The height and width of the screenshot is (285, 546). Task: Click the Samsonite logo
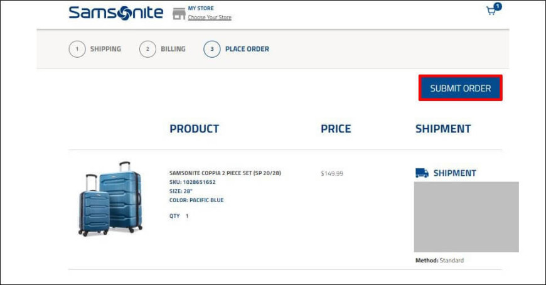pyautogui.click(x=116, y=13)
